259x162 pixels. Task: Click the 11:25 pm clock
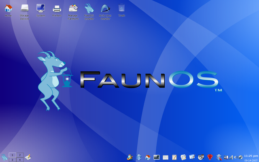(251, 156)
